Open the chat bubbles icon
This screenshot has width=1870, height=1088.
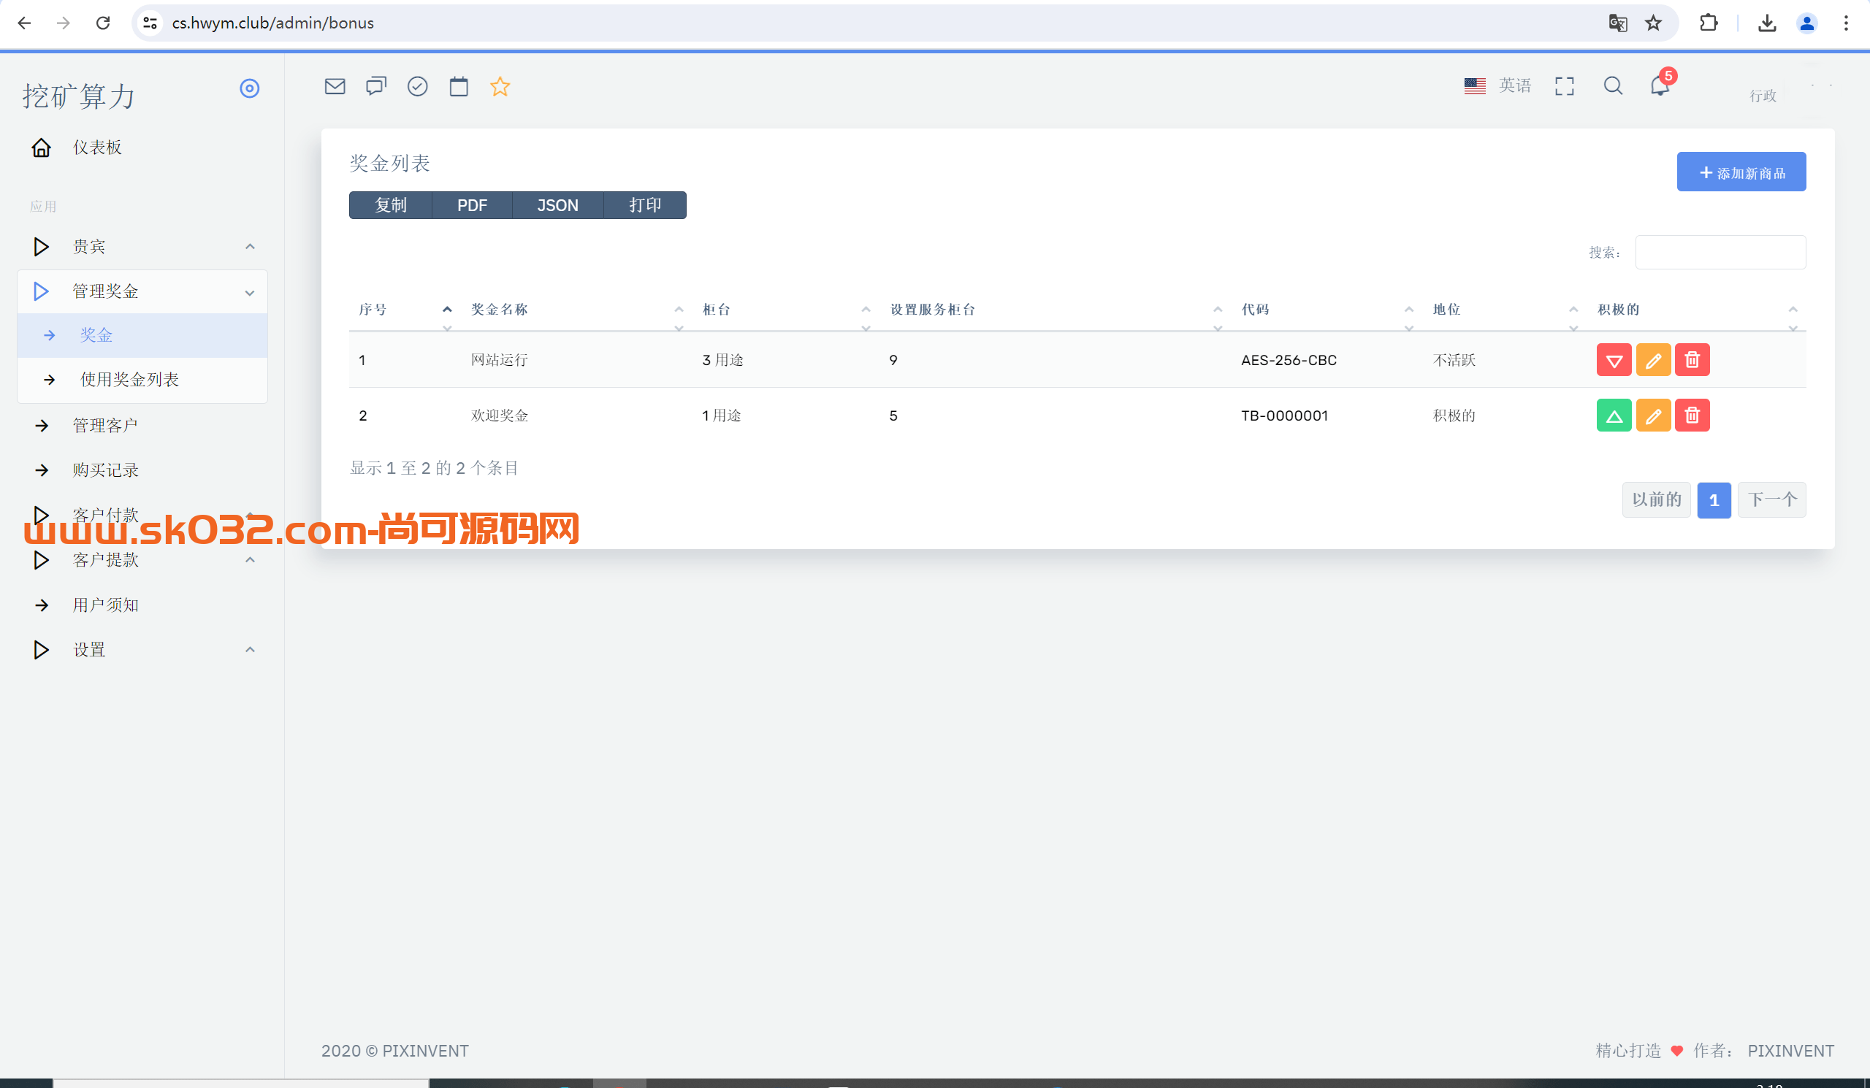click(x=376, y=86)
